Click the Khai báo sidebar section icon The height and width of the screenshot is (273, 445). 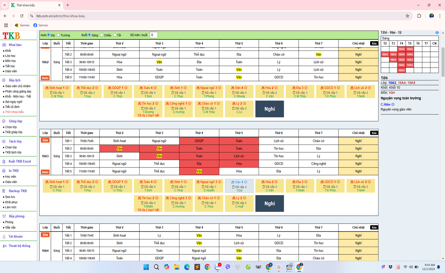(x=4, y=45)
